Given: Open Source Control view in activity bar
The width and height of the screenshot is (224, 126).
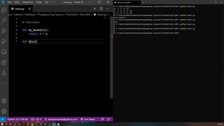Looking at the screenshot, I should pos(4,31).
